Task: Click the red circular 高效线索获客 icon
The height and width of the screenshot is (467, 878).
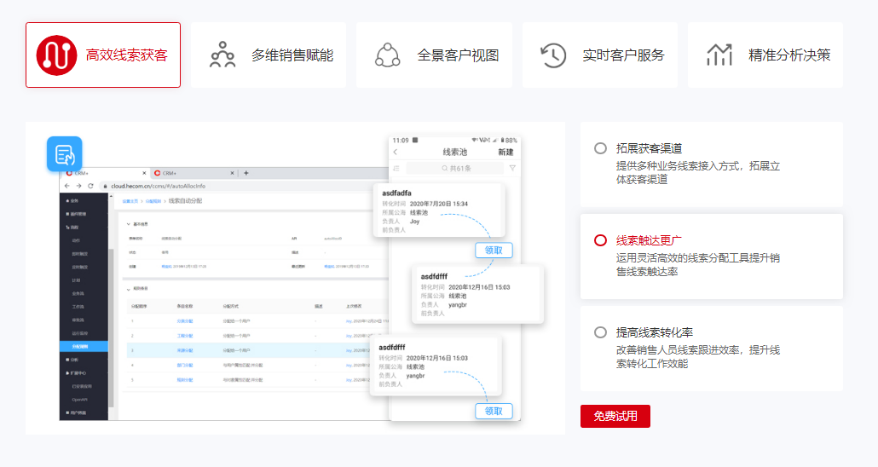Action: point(56,55)
